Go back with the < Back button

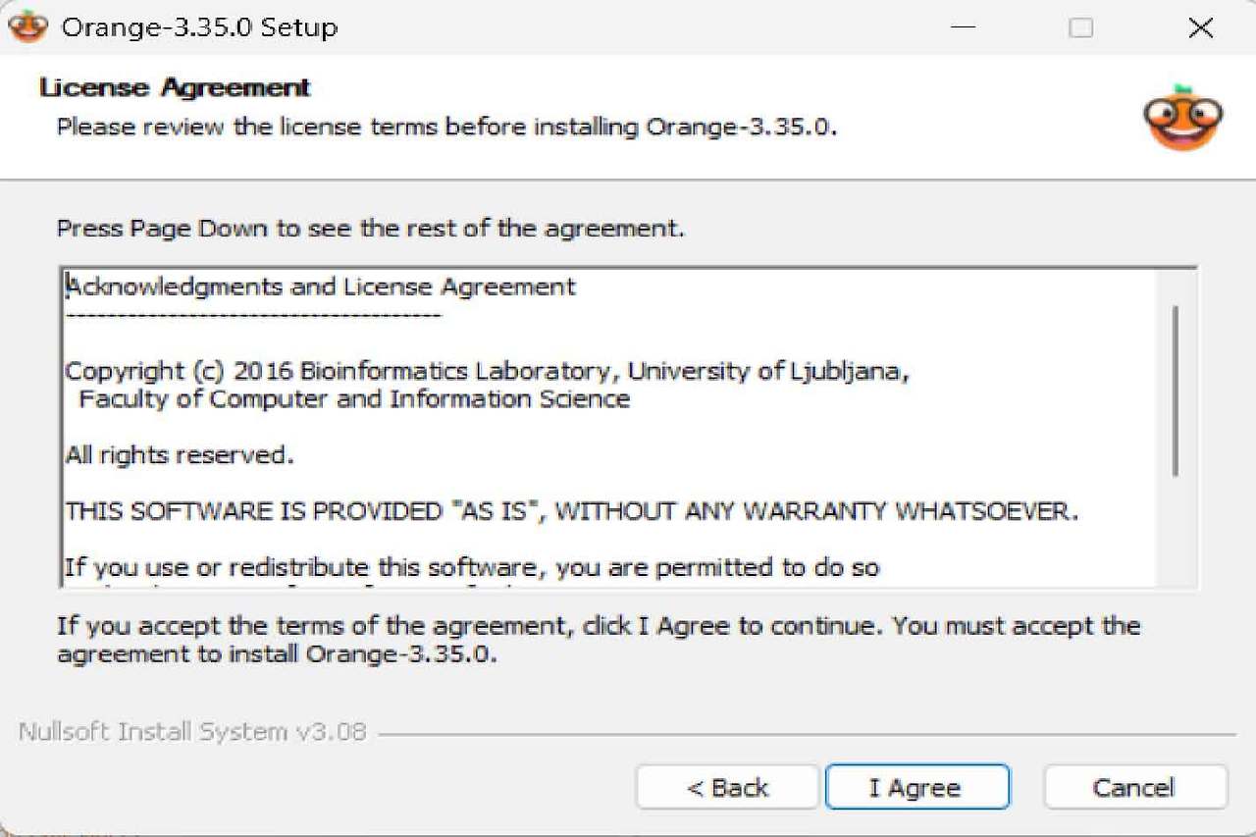pos(727,788)
